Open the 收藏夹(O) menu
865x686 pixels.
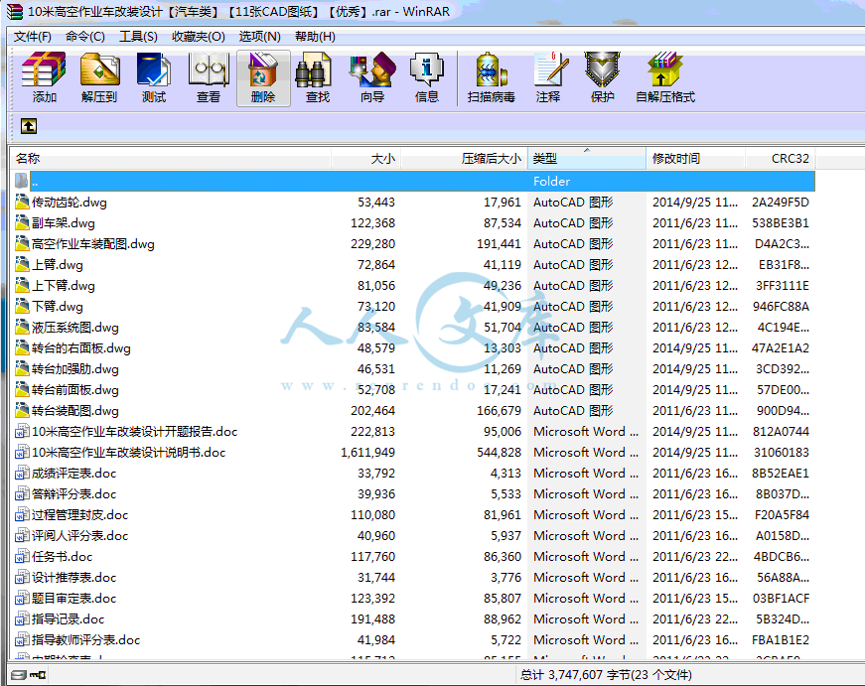[x=198, y=37]
